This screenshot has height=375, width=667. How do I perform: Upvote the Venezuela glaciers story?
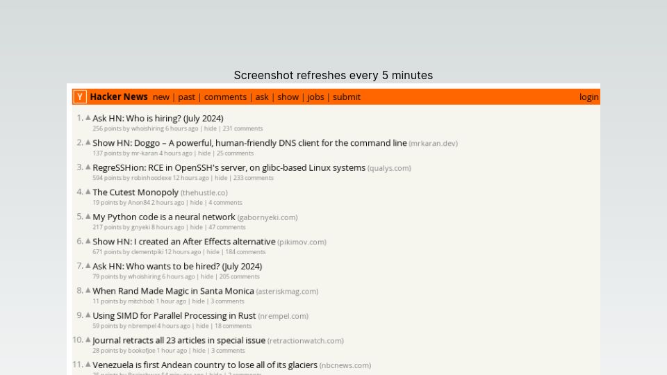(x=88, y=365)
